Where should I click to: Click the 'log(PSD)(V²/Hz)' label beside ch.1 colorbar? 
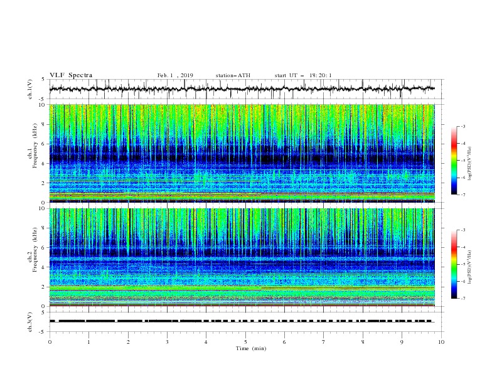[470, 164]
